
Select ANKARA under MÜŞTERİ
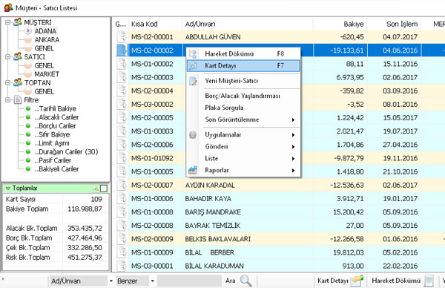click(47, 40)
